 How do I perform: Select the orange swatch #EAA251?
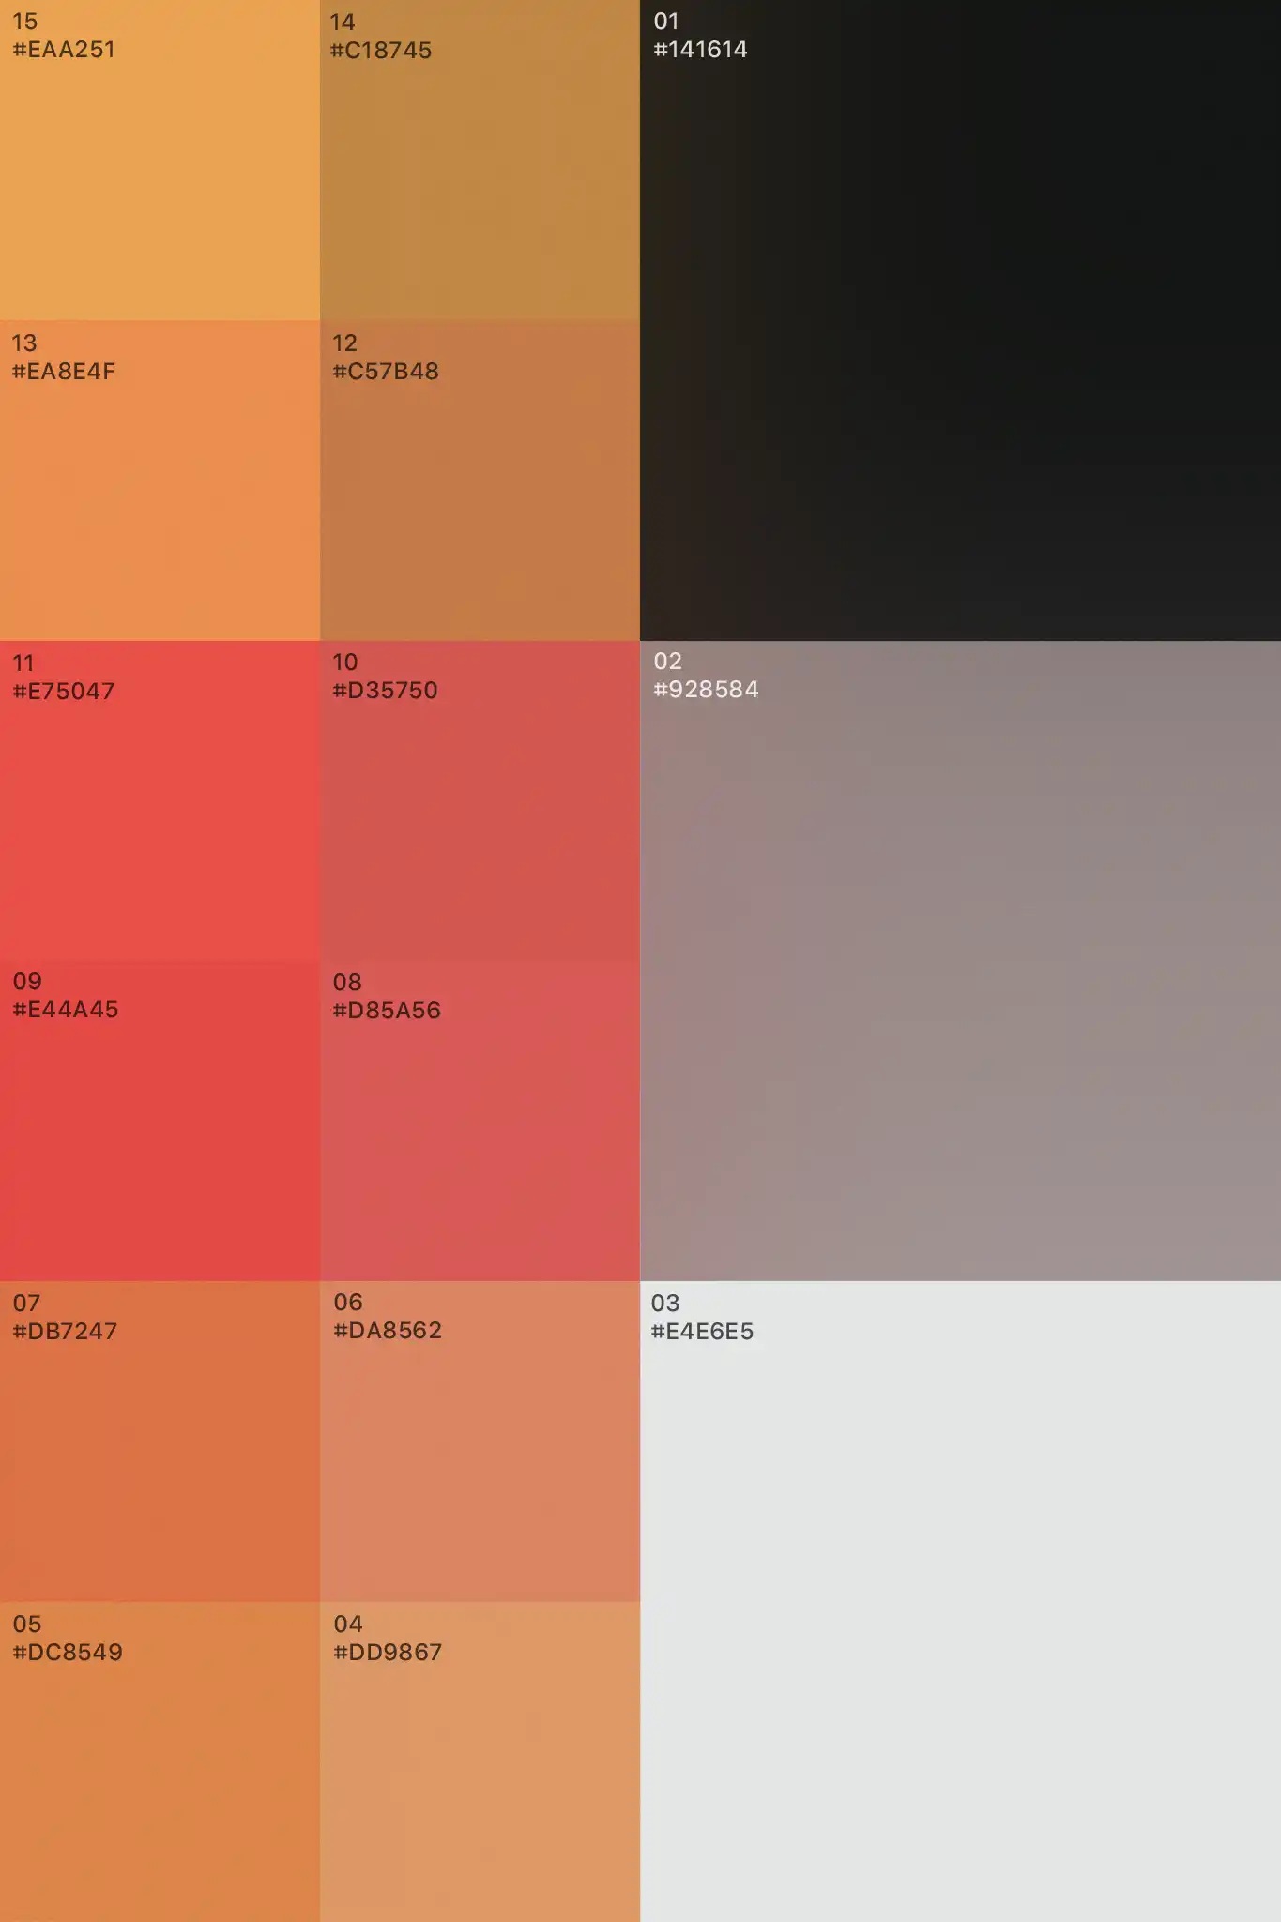160,160
